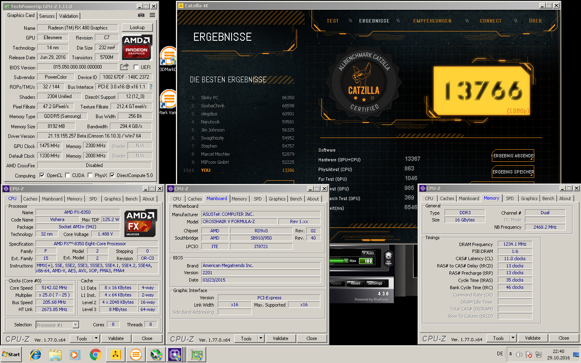
Task: Click Reset in MSI Afterburner
Action: click(355, 283)
